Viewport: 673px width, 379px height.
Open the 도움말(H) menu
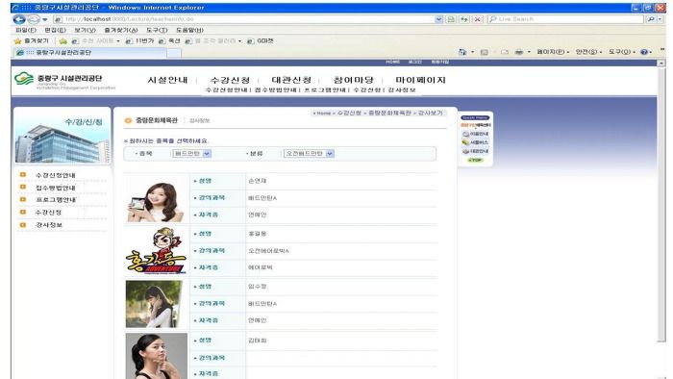pyautogui.click(x=189, y=30)
